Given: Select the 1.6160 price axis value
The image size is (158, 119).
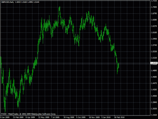Looking at the screenshot, I should (154, 32).
